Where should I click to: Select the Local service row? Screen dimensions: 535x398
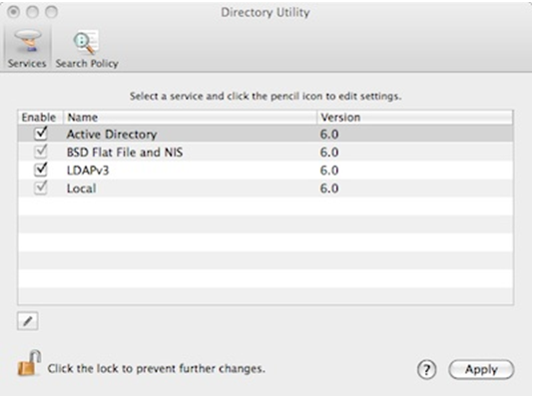coord(266,189)
